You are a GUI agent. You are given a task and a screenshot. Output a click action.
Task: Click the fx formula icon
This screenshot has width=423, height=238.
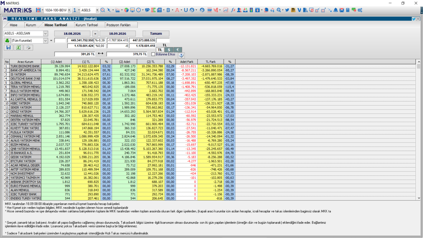pos(233,10)
